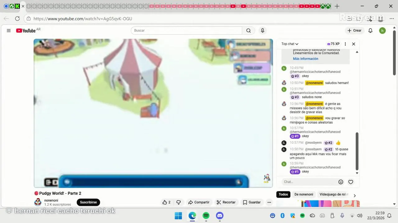Open more video actions ellipsis
This screenshot has height=223, width=398.
coord(269,202)
